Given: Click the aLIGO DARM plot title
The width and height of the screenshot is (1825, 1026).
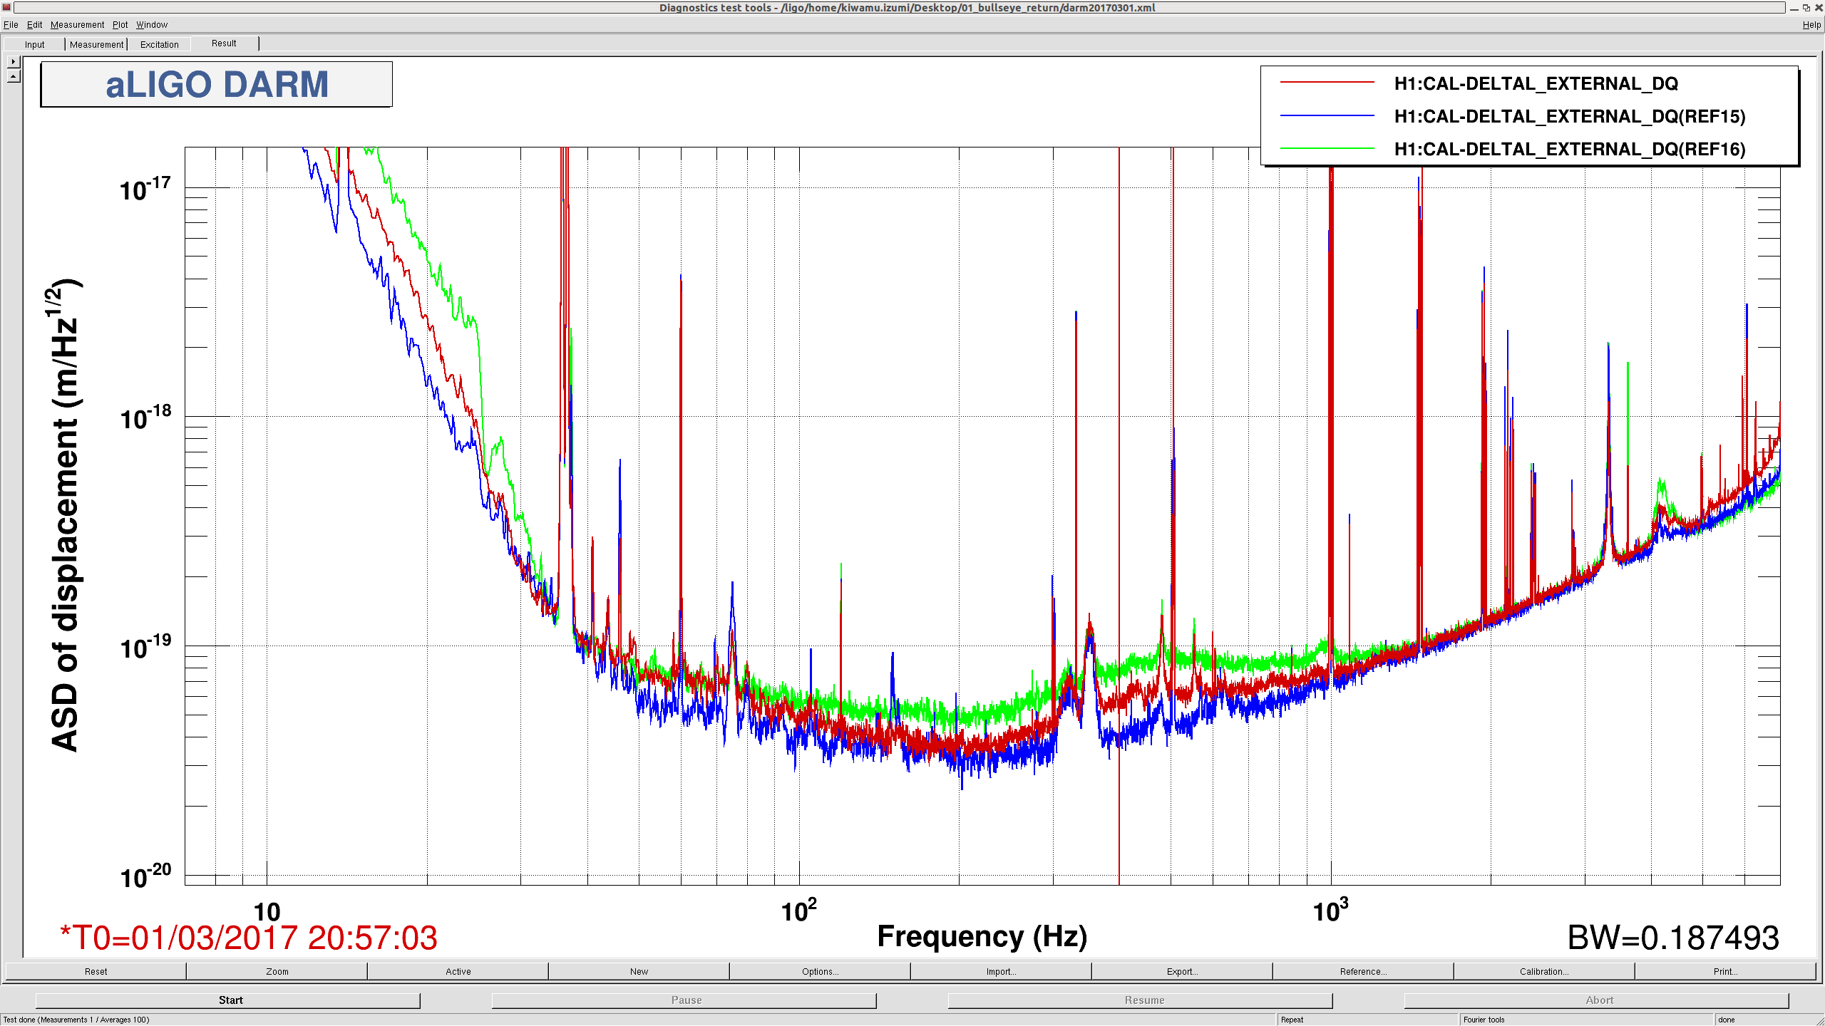Looking at the screenshot, I should (x=217, y=84).
